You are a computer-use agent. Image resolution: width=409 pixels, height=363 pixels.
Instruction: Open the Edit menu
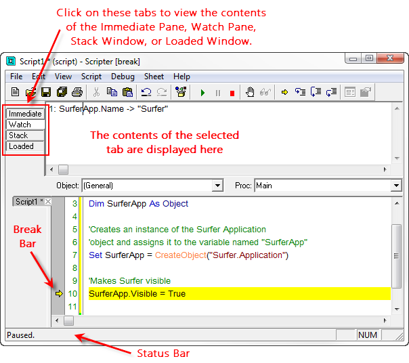pyautogui.click(x=39, y=77)
